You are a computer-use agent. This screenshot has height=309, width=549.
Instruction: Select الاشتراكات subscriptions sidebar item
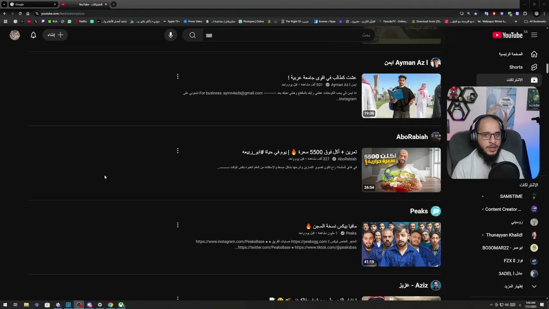point(509,80)
